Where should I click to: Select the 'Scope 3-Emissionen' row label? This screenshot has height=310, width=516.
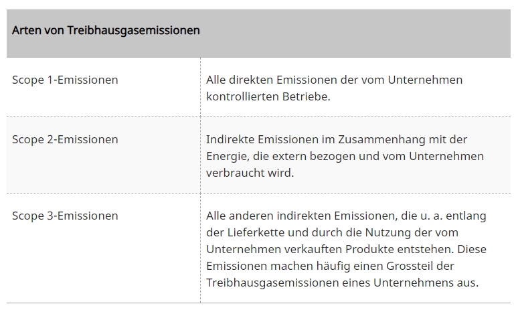coord(65,216)
